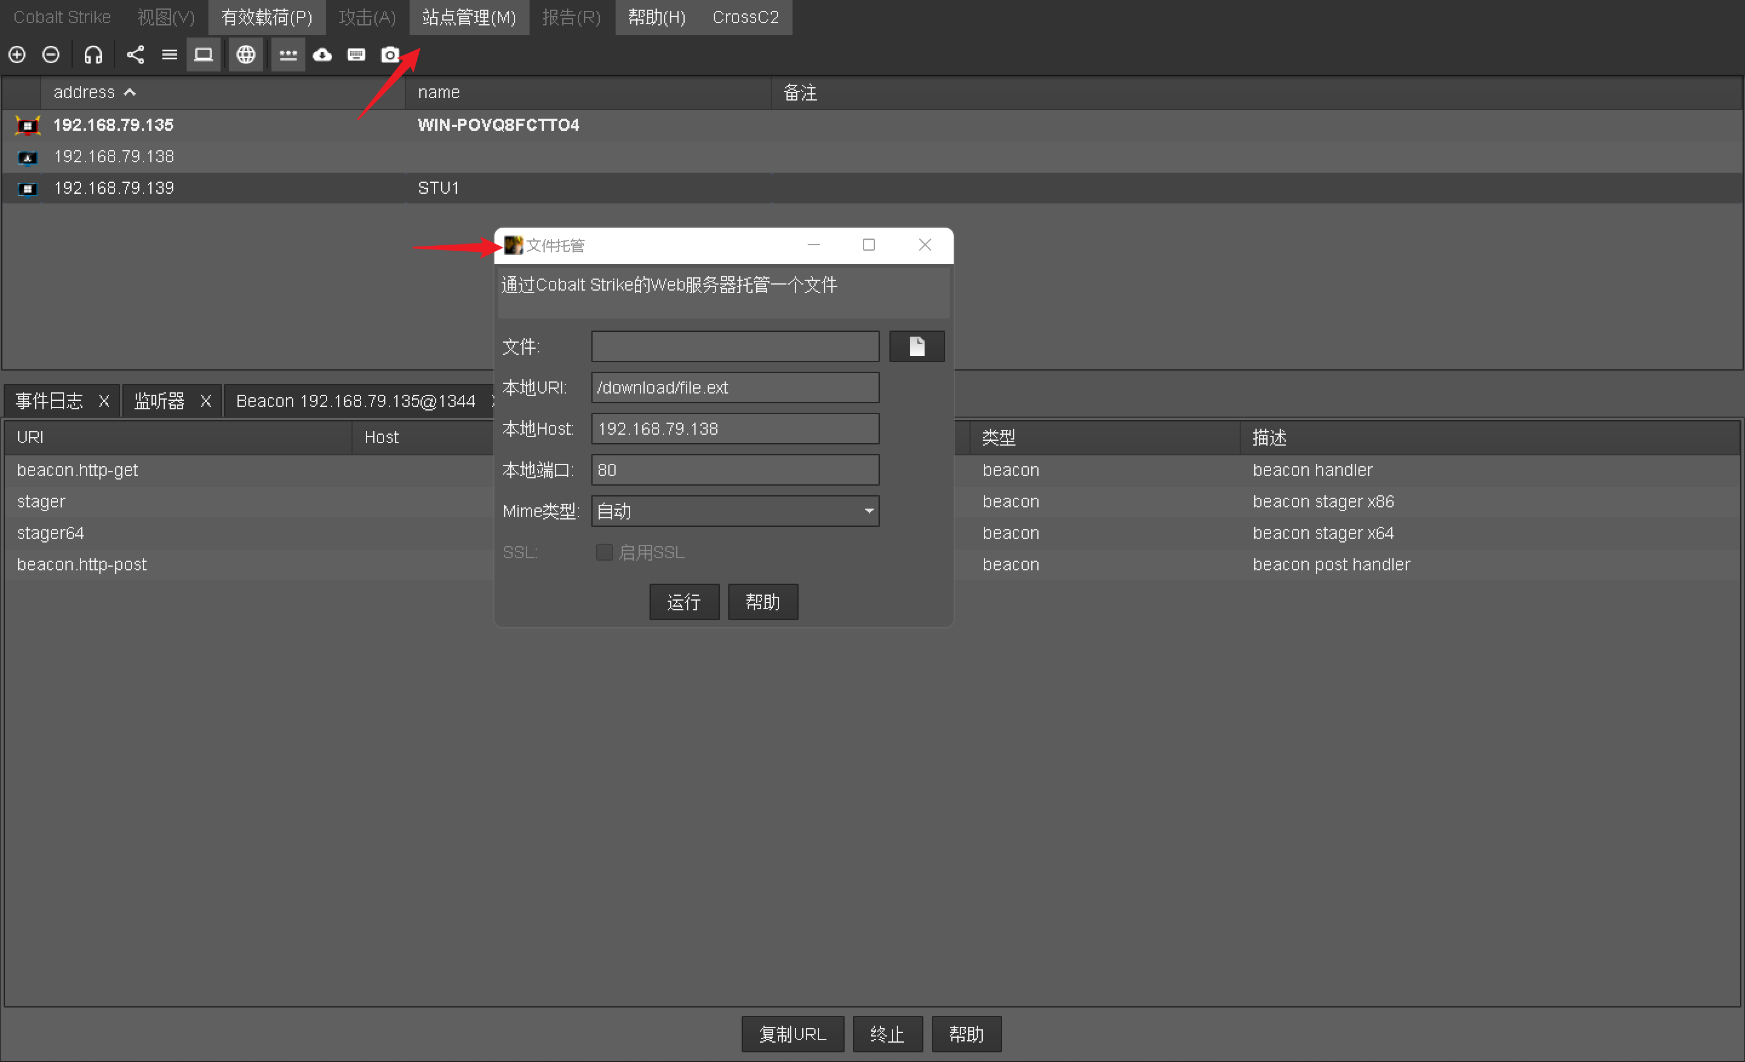
Task: Open the downloads cloud icon
Action: pyautogui.click(x=322, y=54)
